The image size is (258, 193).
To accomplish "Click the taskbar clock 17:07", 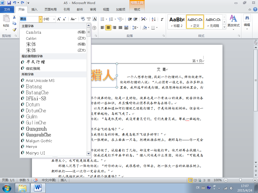I will tap(245, 186).
